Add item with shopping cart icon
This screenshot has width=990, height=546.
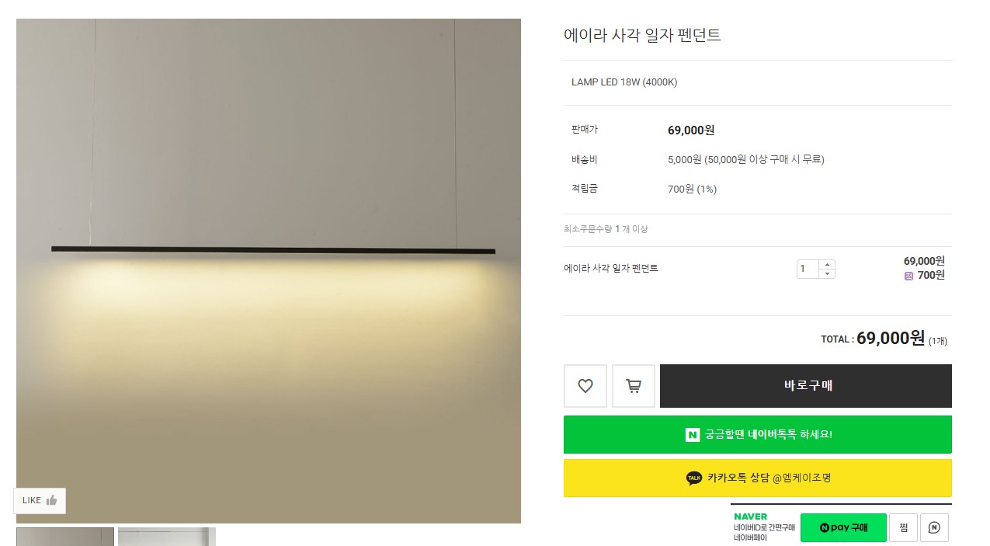point(634,386)
